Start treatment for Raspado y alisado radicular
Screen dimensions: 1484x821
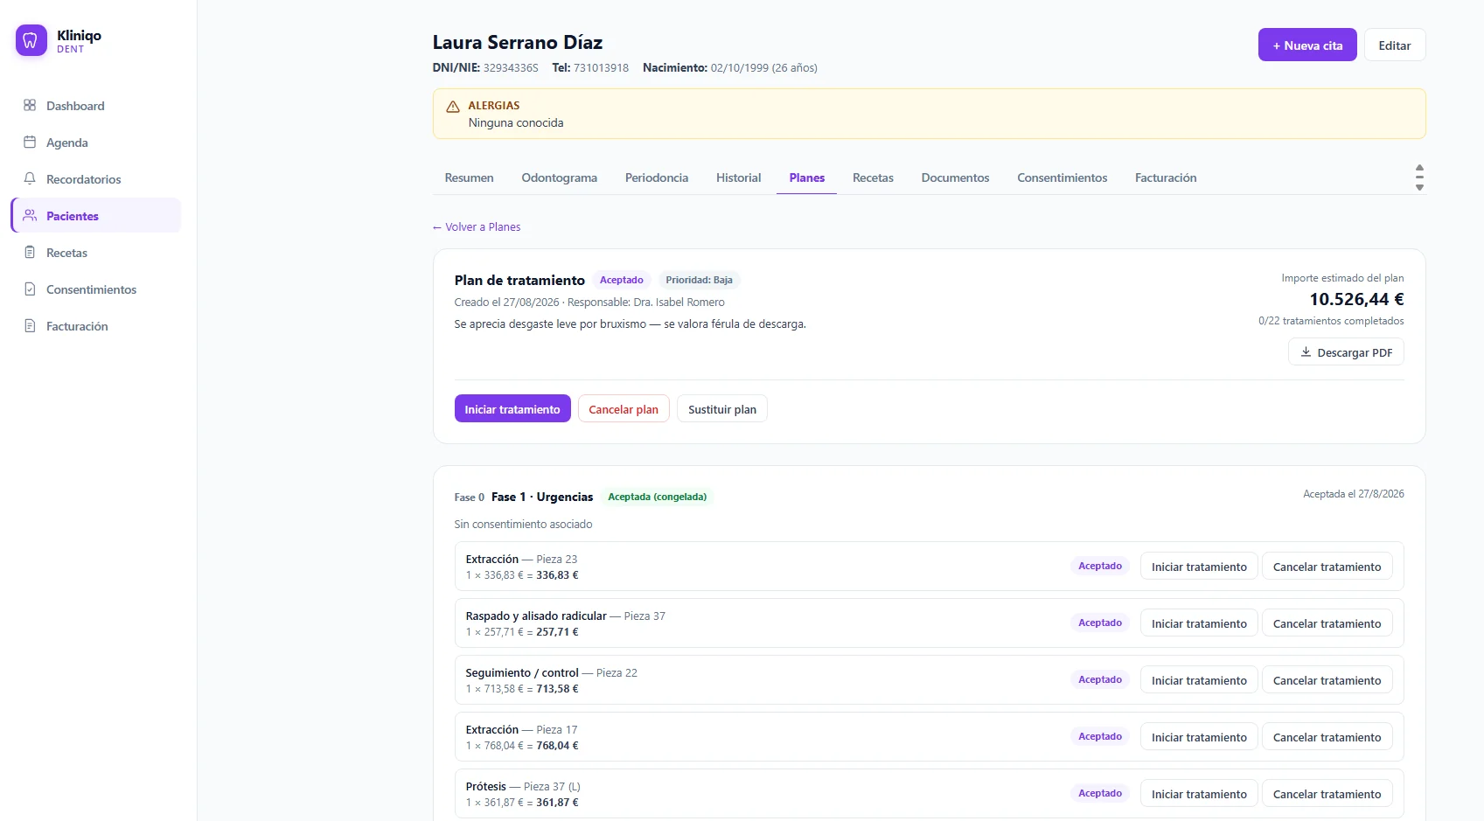(1199, 623)
